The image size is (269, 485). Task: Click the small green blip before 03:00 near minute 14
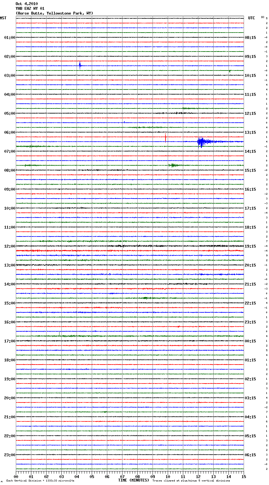229,71
